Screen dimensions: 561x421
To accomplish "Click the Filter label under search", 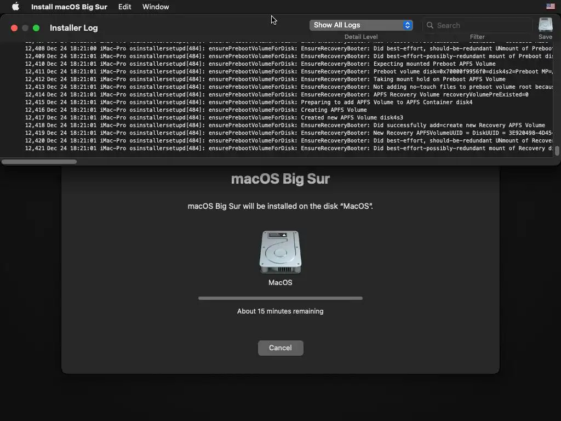I will [477, 37].
